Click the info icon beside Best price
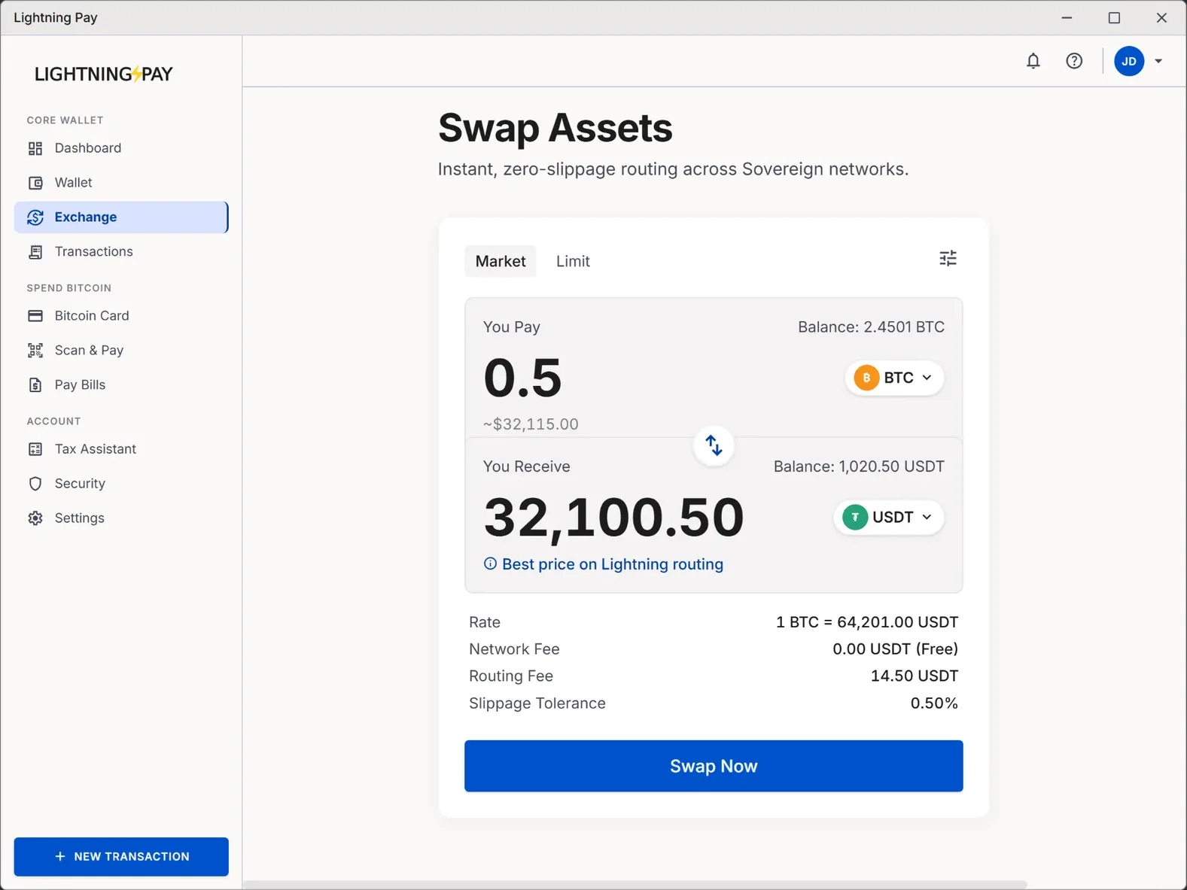 [490, 564]
